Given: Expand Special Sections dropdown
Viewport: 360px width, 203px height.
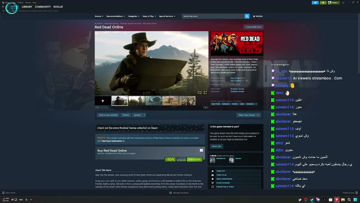Looking at the screenshot, I should [x=167, y=16].
